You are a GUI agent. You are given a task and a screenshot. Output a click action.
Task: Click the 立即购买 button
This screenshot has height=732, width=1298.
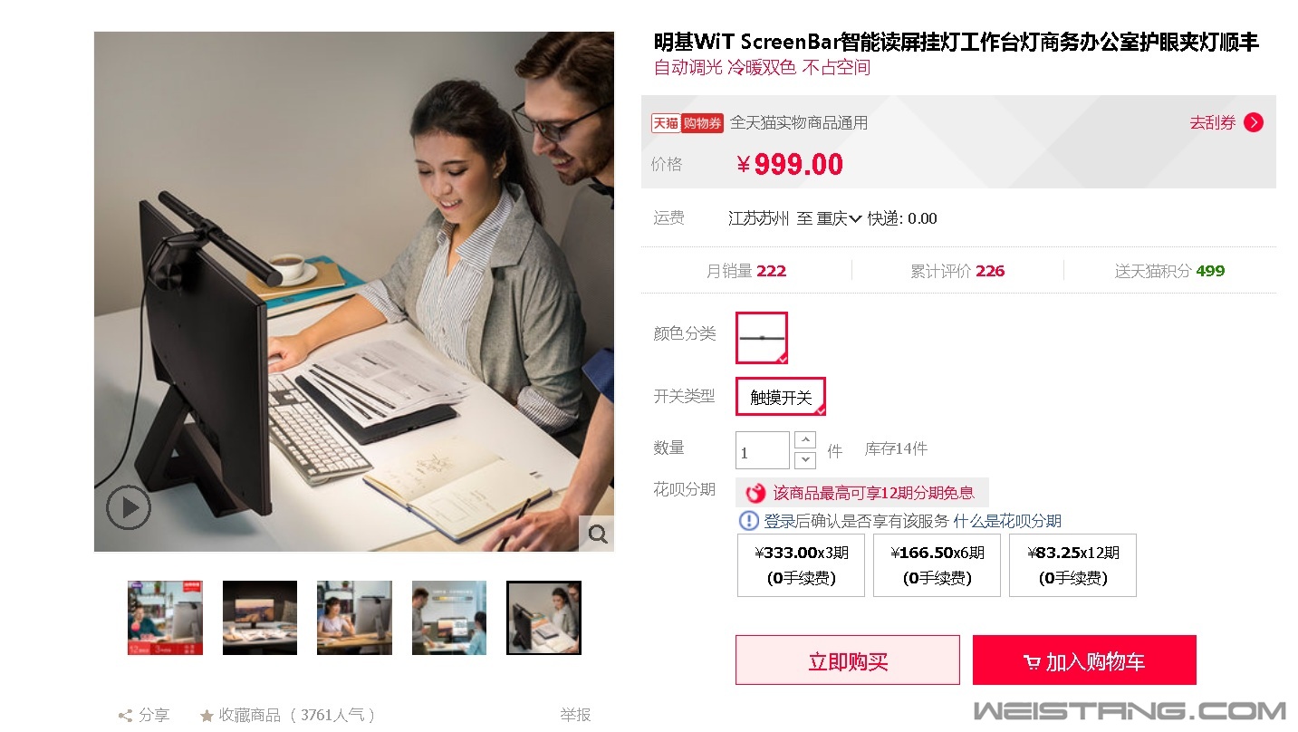[848, 660]
